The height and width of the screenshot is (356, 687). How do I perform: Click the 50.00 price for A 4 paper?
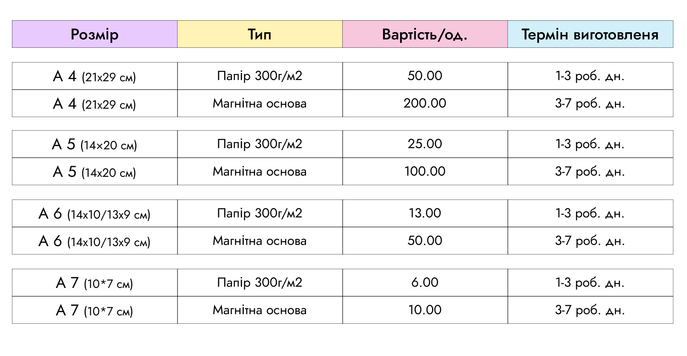[425, 76]
